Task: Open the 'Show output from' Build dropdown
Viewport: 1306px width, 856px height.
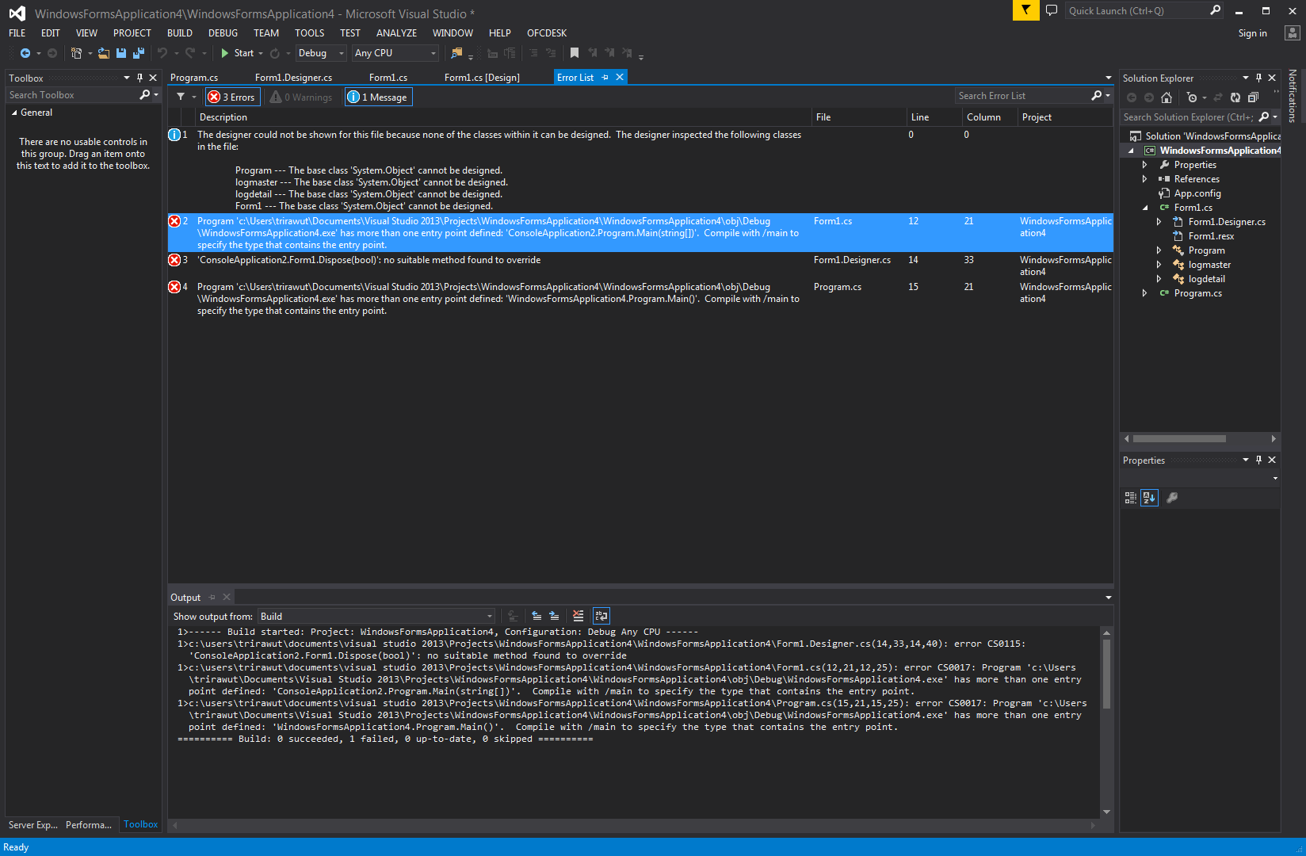Action: tap(376, 617)
